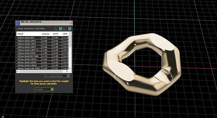Click the 0.80 grams value for 14K PdW
Image resolution: width=217 pixels, height=118 pixels.
pyautogui.click(x=45, y=68)
